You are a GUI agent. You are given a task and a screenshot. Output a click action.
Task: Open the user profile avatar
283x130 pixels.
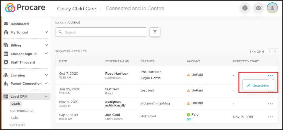point(272,8)
